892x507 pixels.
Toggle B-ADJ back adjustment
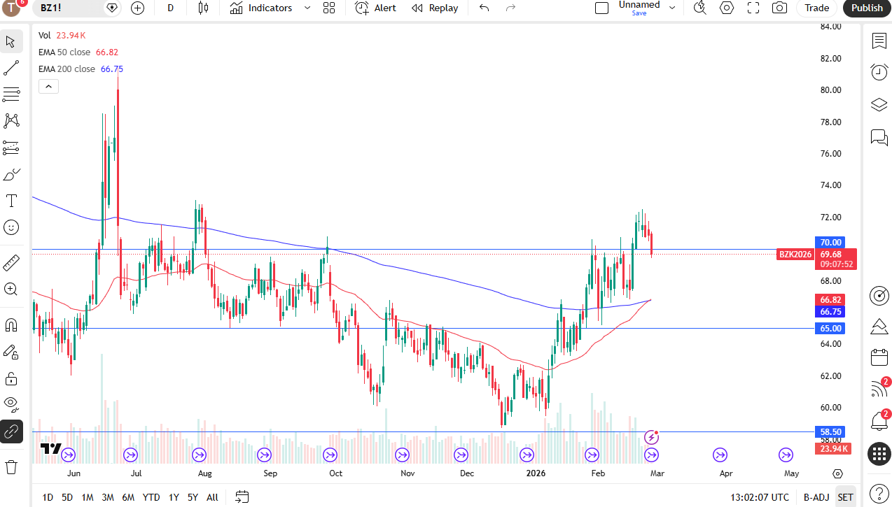click(816, 497)
